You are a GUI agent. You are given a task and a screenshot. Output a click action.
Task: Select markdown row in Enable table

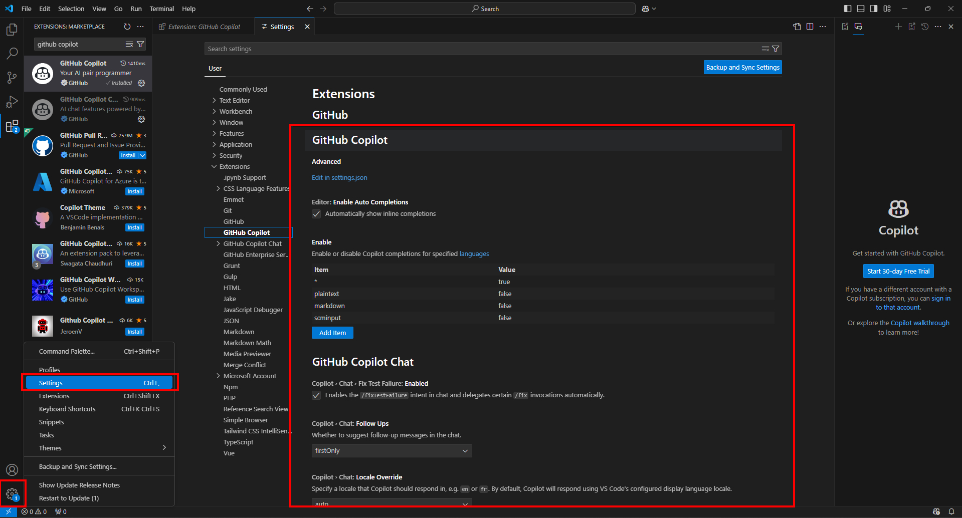[x=543, y=306]
